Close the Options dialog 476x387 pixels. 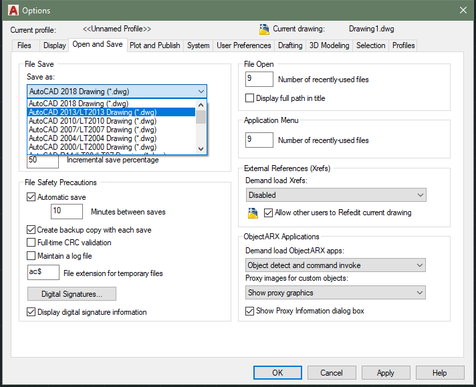click(463, 10)
